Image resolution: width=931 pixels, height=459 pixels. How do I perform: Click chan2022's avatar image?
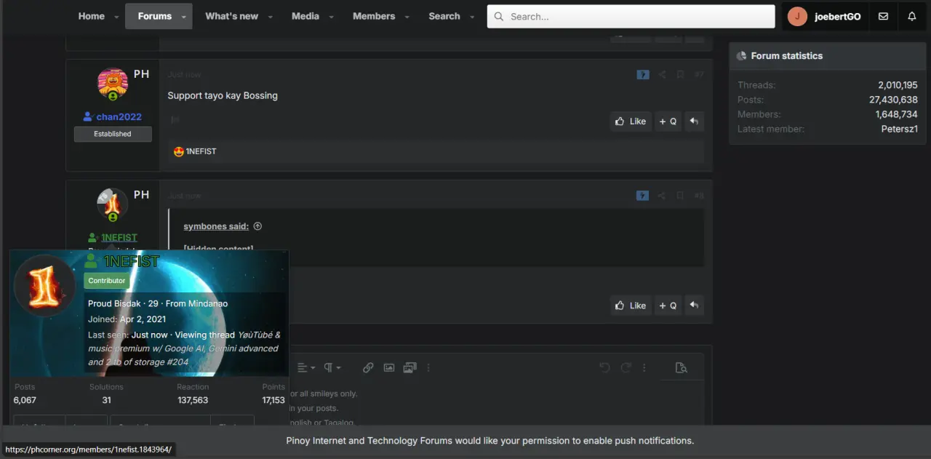113,84
